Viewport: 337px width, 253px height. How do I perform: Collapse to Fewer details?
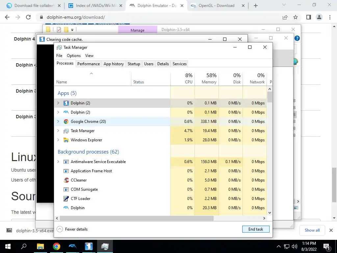[x=72, y=229]
